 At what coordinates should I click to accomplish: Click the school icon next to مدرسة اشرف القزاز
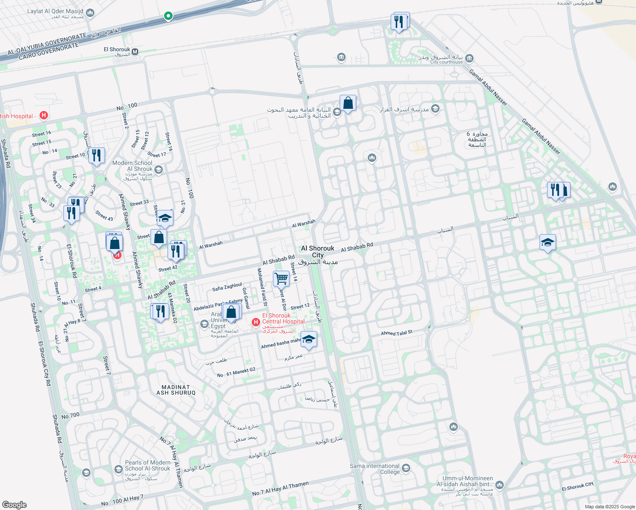point(435,109)
